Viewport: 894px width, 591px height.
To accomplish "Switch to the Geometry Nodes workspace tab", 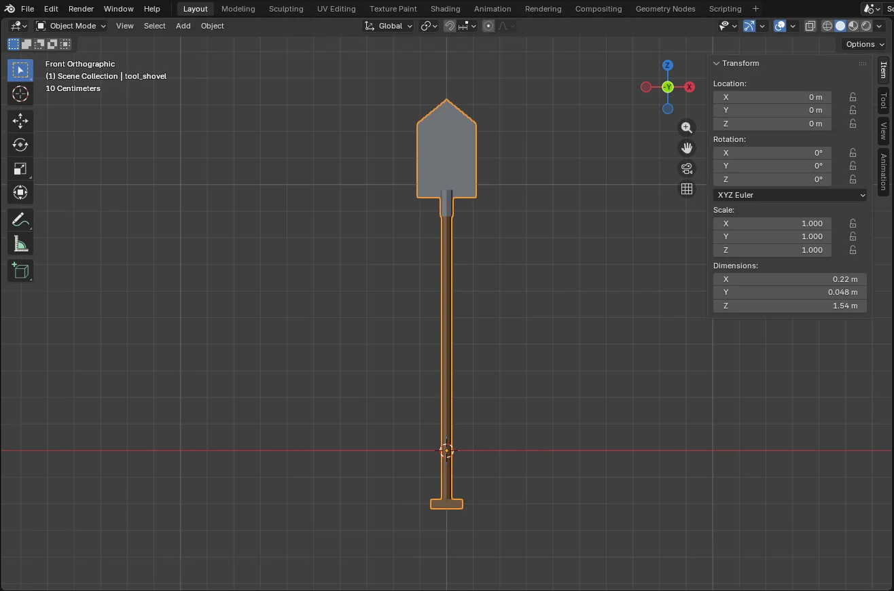I will pyautogui.click(x=665, y=9).
